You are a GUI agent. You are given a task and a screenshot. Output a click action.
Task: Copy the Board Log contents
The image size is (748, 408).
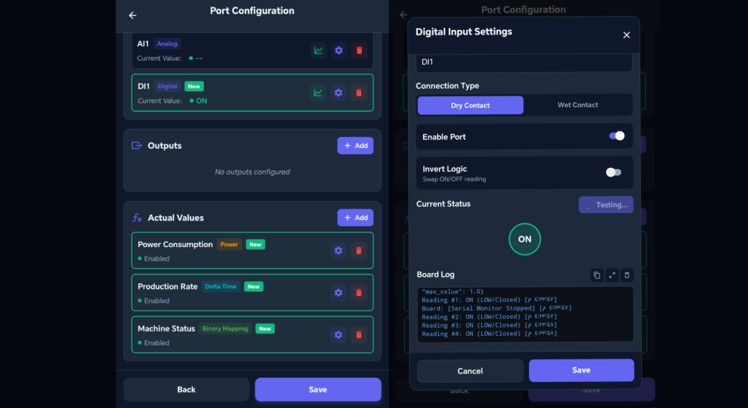(597, 275)
